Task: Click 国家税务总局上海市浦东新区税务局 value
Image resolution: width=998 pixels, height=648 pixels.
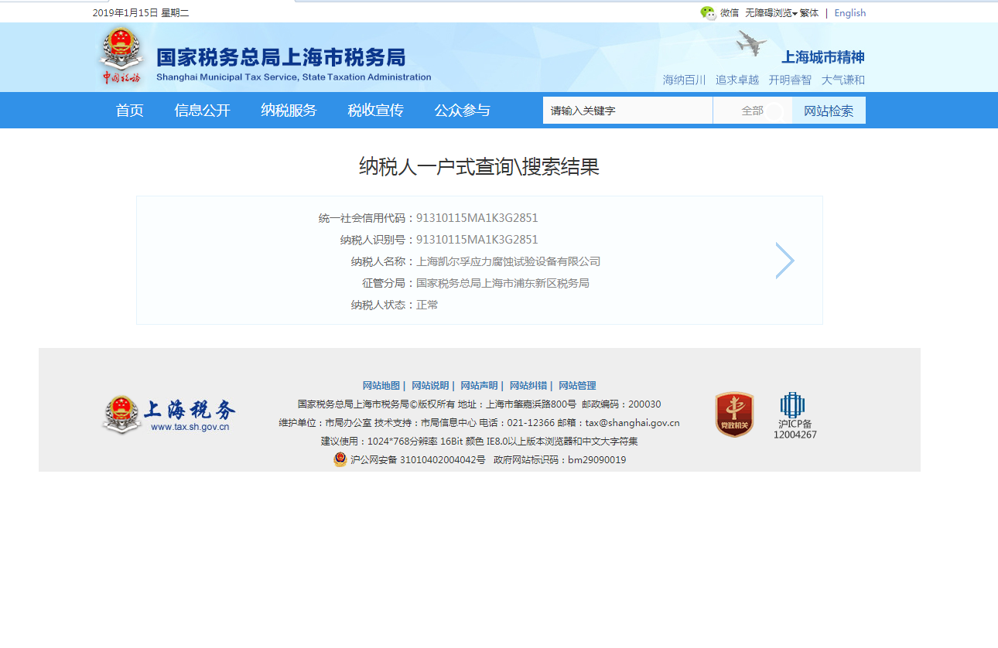Action: tap(503, 283)
